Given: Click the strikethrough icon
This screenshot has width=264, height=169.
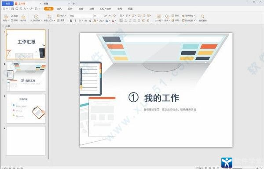Looking at the screenshot, I should [86, 21].
